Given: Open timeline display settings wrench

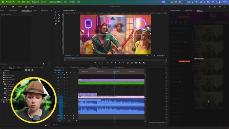Looking at the screenshot, I should point(70,72).
